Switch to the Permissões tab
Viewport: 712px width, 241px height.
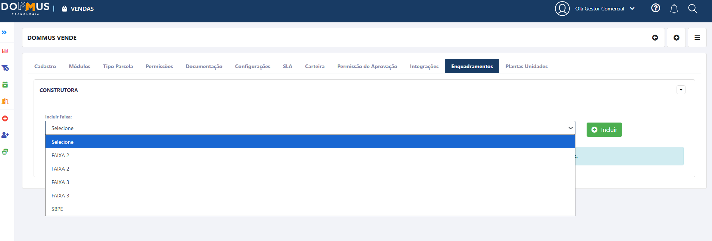[x=159, y=66]
